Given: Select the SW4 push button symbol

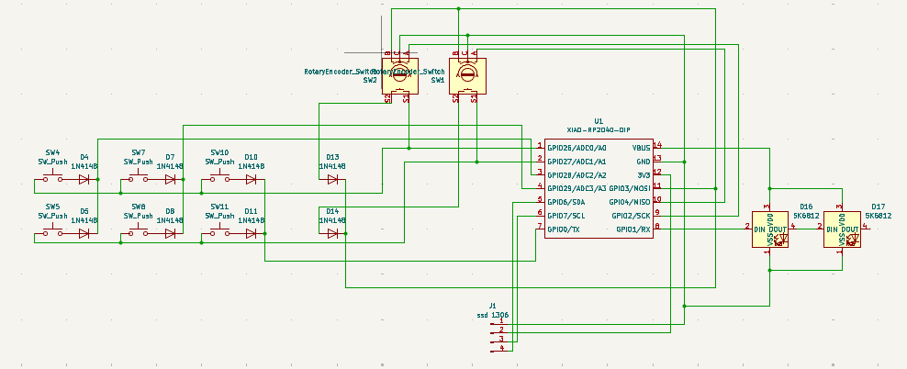Looking at the screenshot, I should tap(52, 178).
